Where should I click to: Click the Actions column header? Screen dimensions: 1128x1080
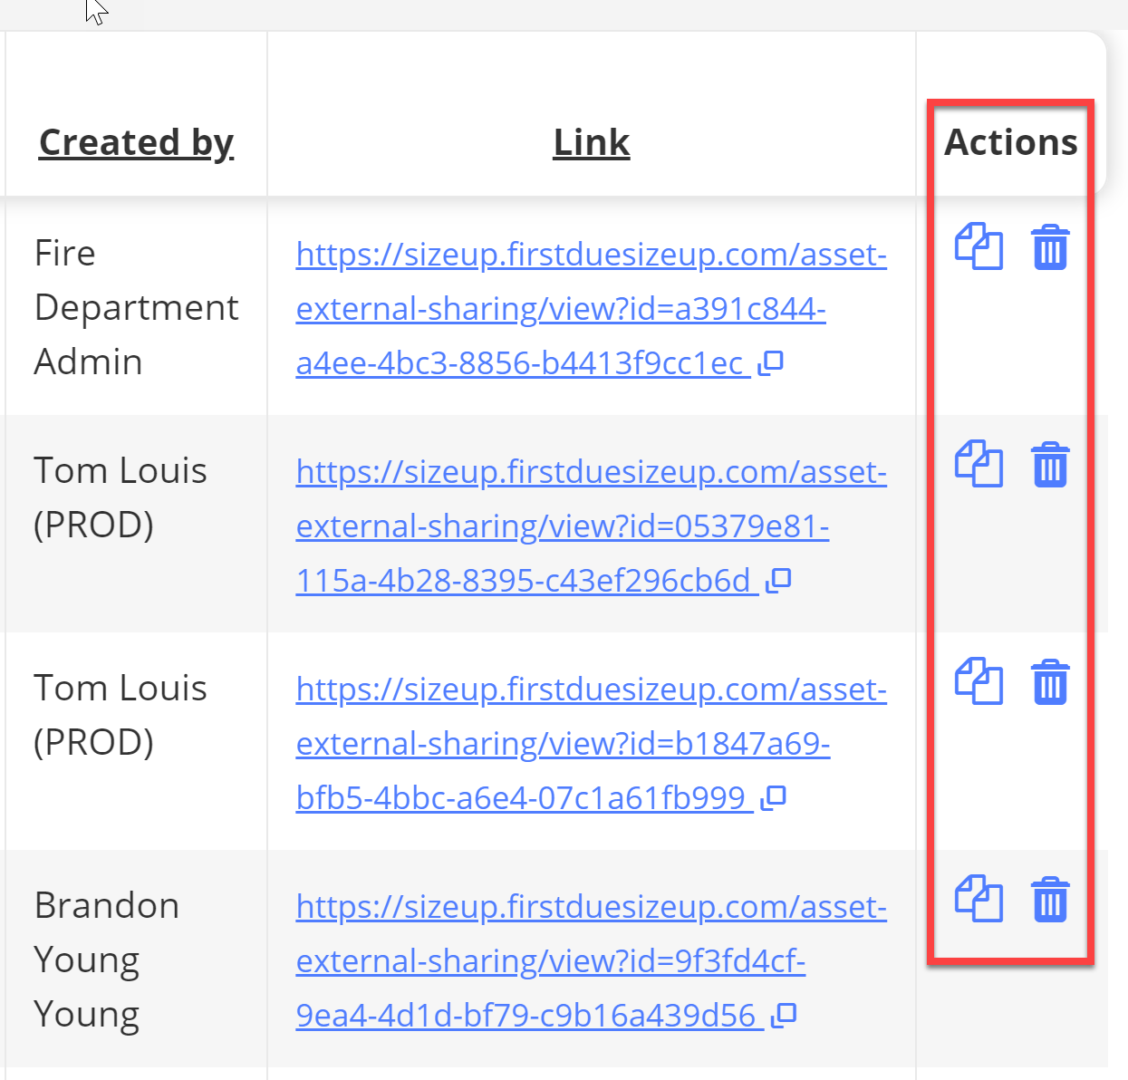(1011, 143)
